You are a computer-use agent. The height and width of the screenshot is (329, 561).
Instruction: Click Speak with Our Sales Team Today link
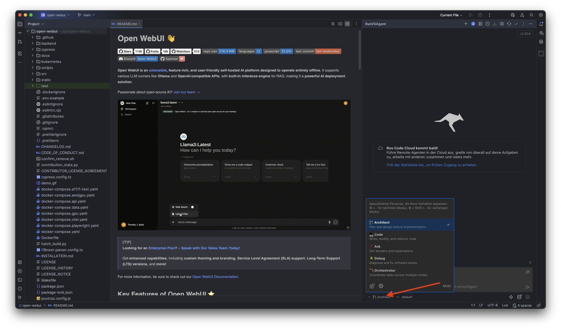(210, 248)
